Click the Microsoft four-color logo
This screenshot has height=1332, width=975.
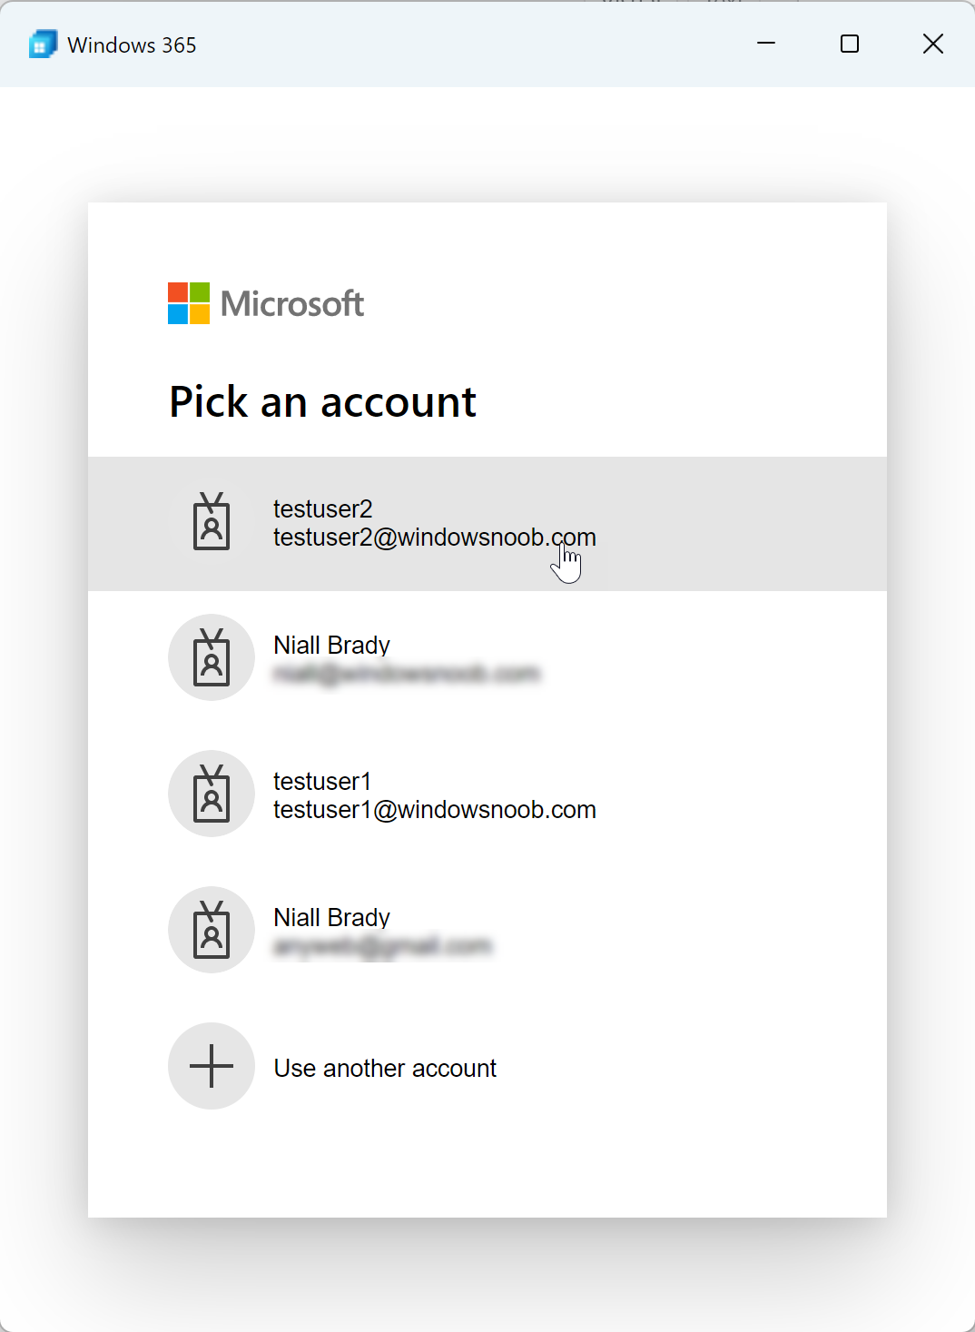189,303
